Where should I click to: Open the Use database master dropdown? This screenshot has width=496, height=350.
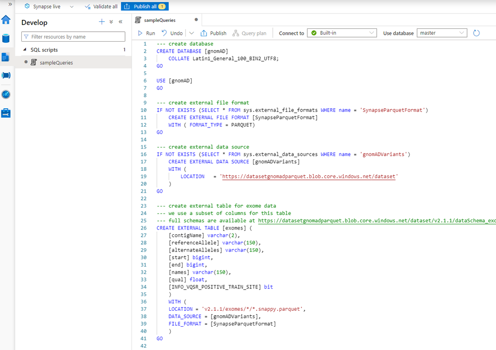pyautogui.click(x=441, y=33)
